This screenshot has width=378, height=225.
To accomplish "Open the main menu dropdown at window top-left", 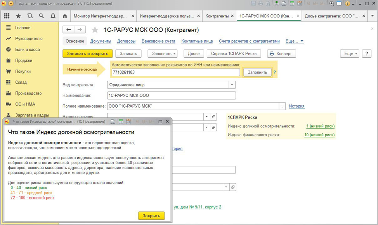I will click(11, 3).
